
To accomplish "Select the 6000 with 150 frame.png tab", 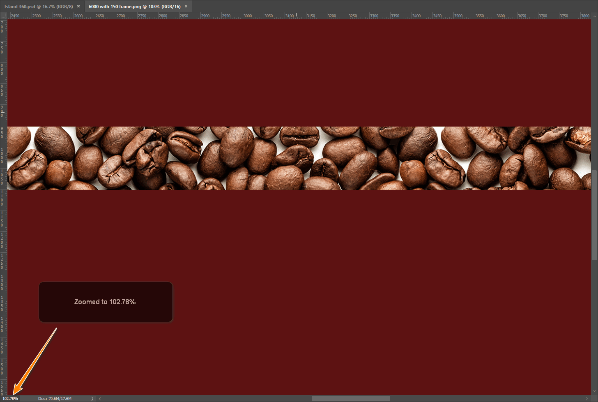I will [134, 7].
